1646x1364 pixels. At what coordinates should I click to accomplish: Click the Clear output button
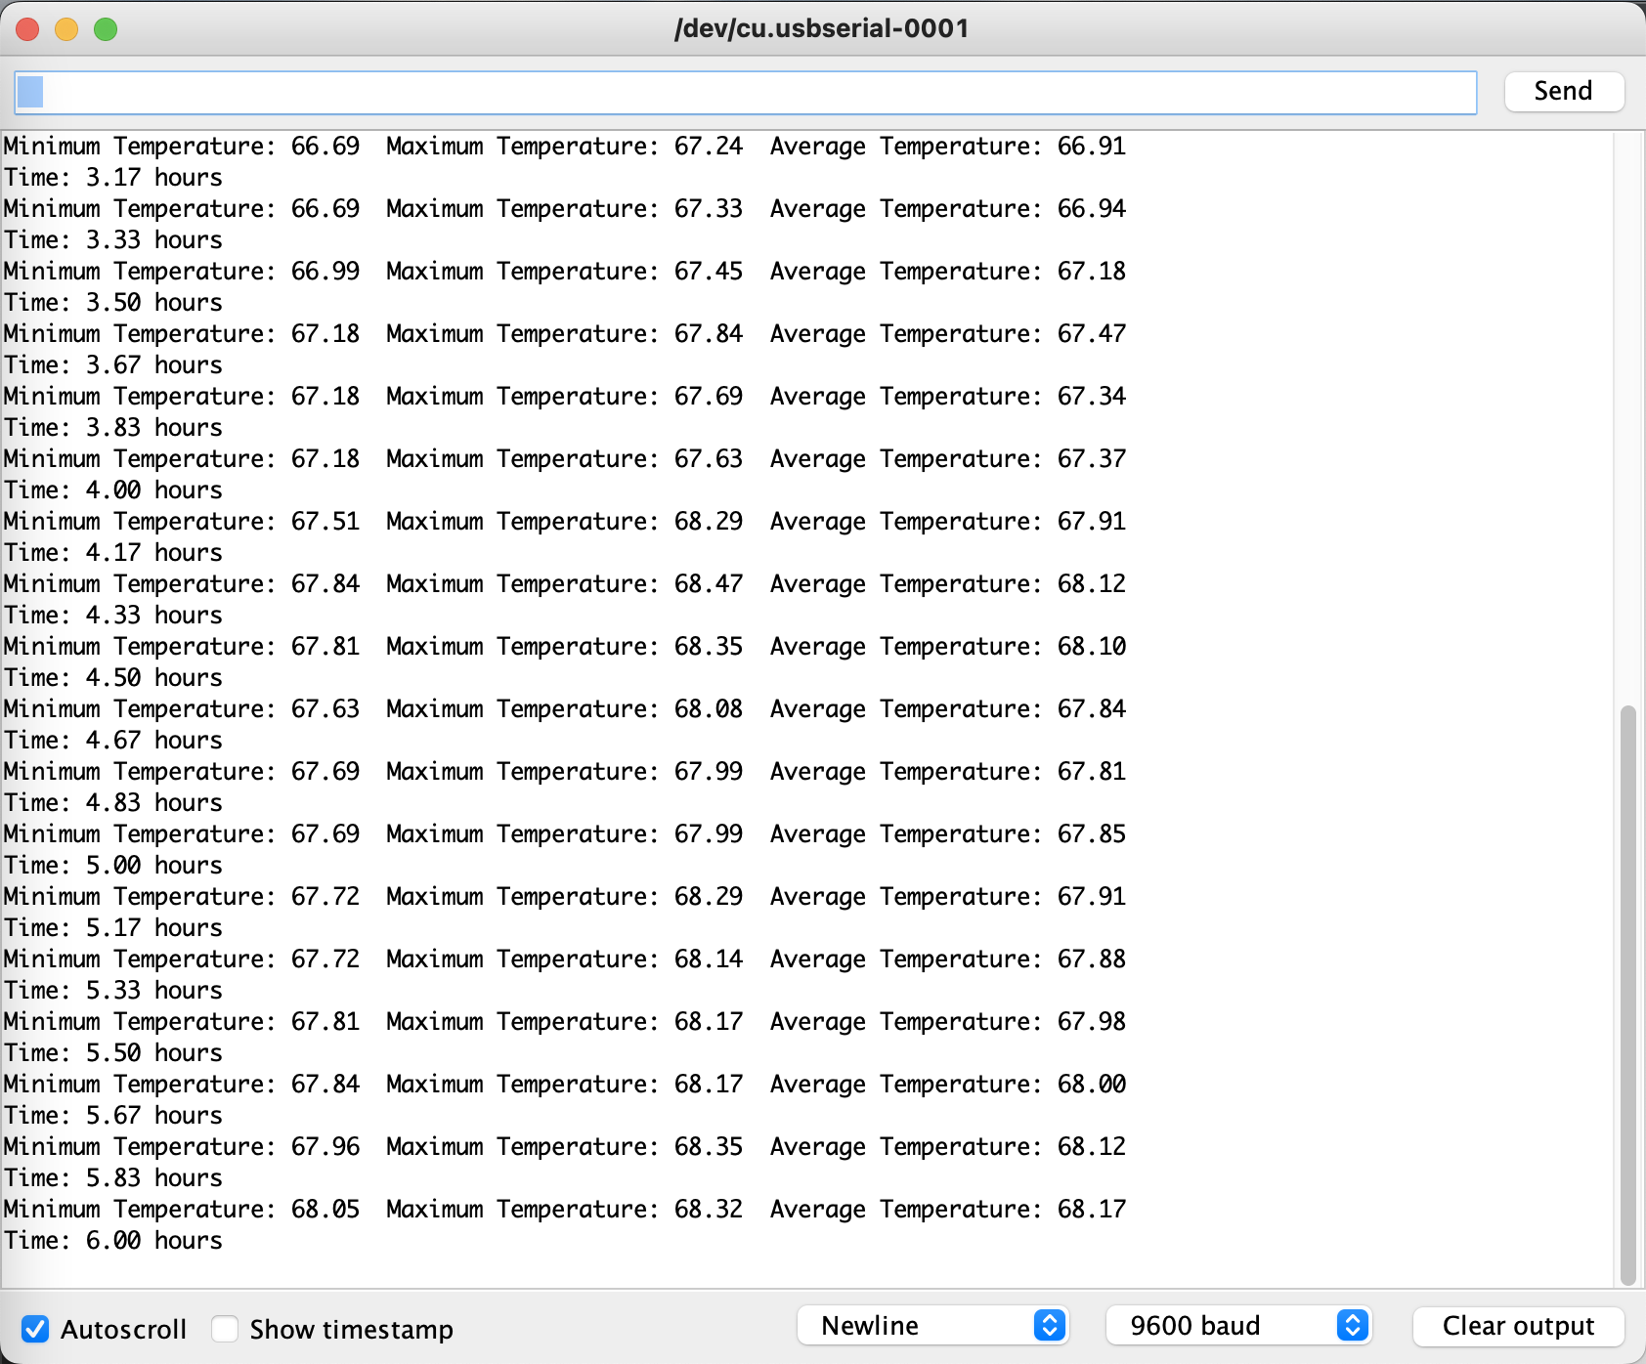1518,1326
